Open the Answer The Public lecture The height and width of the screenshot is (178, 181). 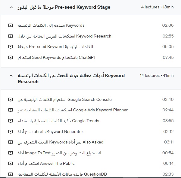pyautogui.click(x=46, y=163)
